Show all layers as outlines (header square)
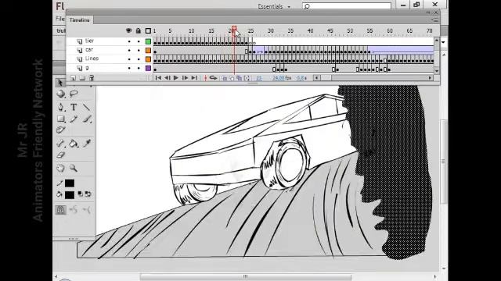 pyautogui.click(x=148, y=31)
